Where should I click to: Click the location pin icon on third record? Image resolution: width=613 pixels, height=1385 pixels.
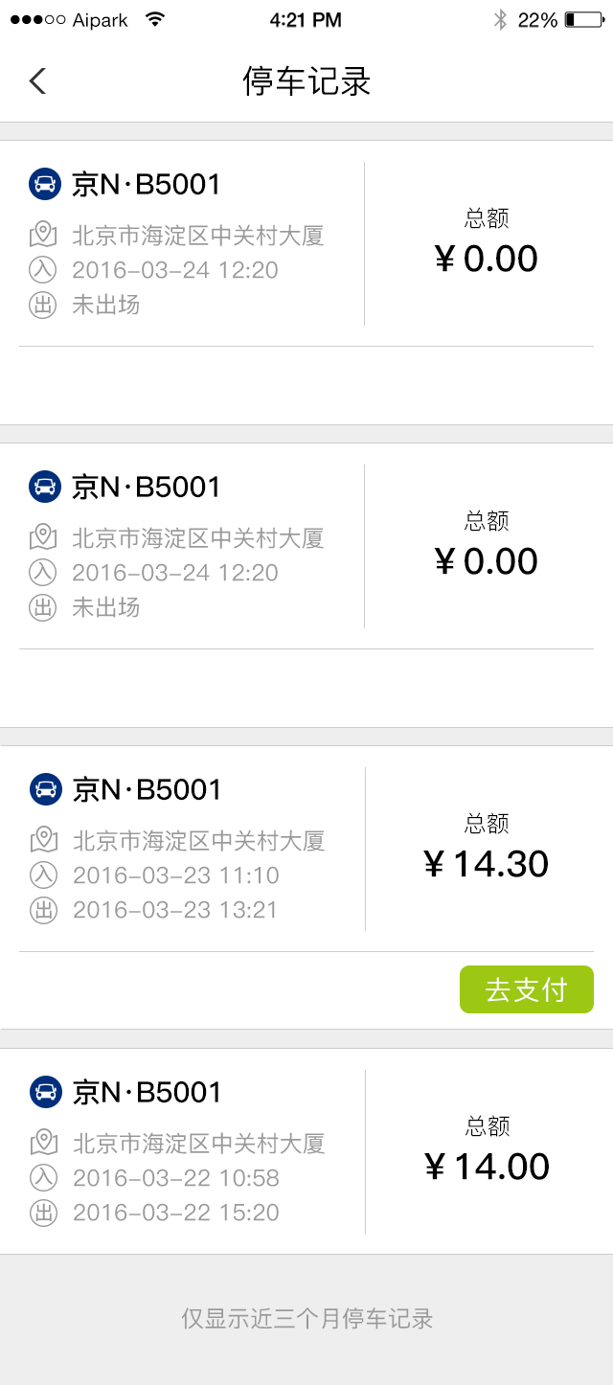pyautogui.click(x=42, y=840)
